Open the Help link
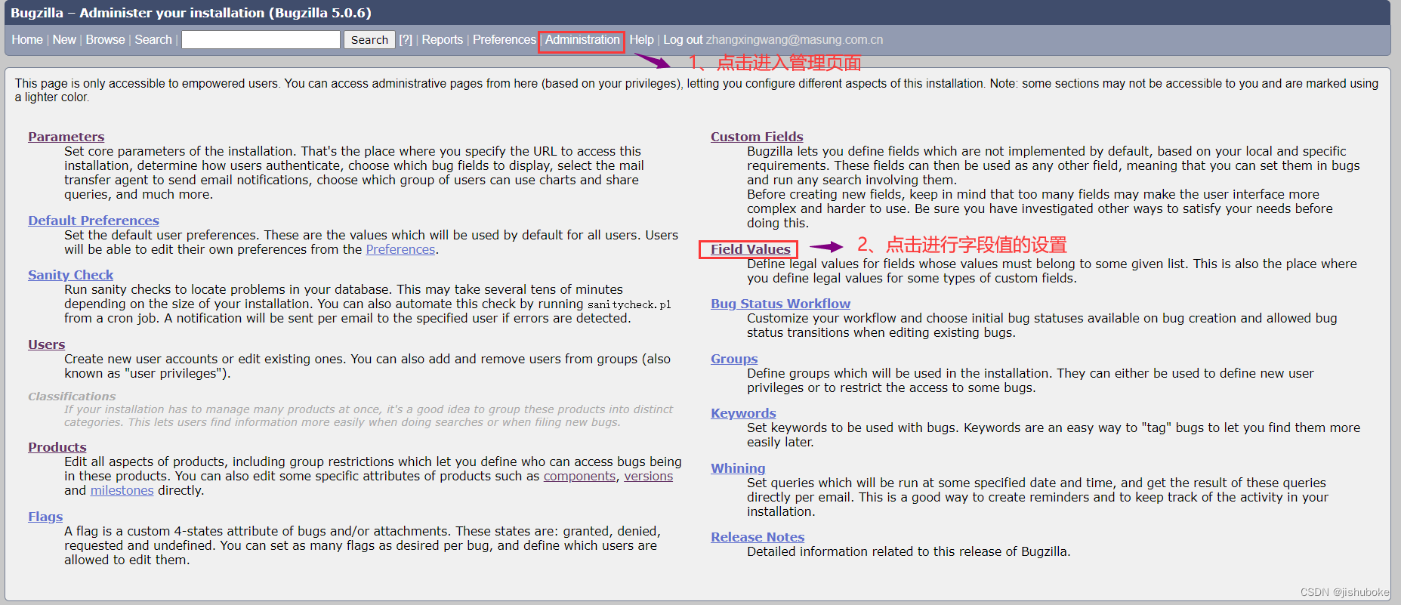 641,40
